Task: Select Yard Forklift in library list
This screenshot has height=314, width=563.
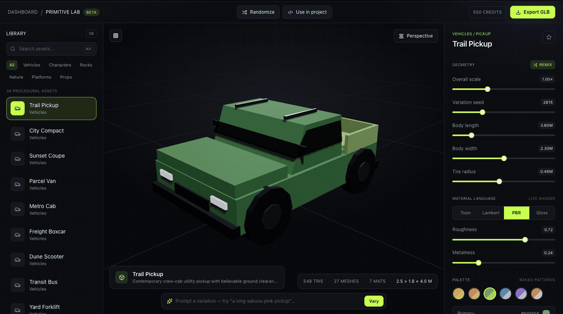Action: click(x=51, y=308)
